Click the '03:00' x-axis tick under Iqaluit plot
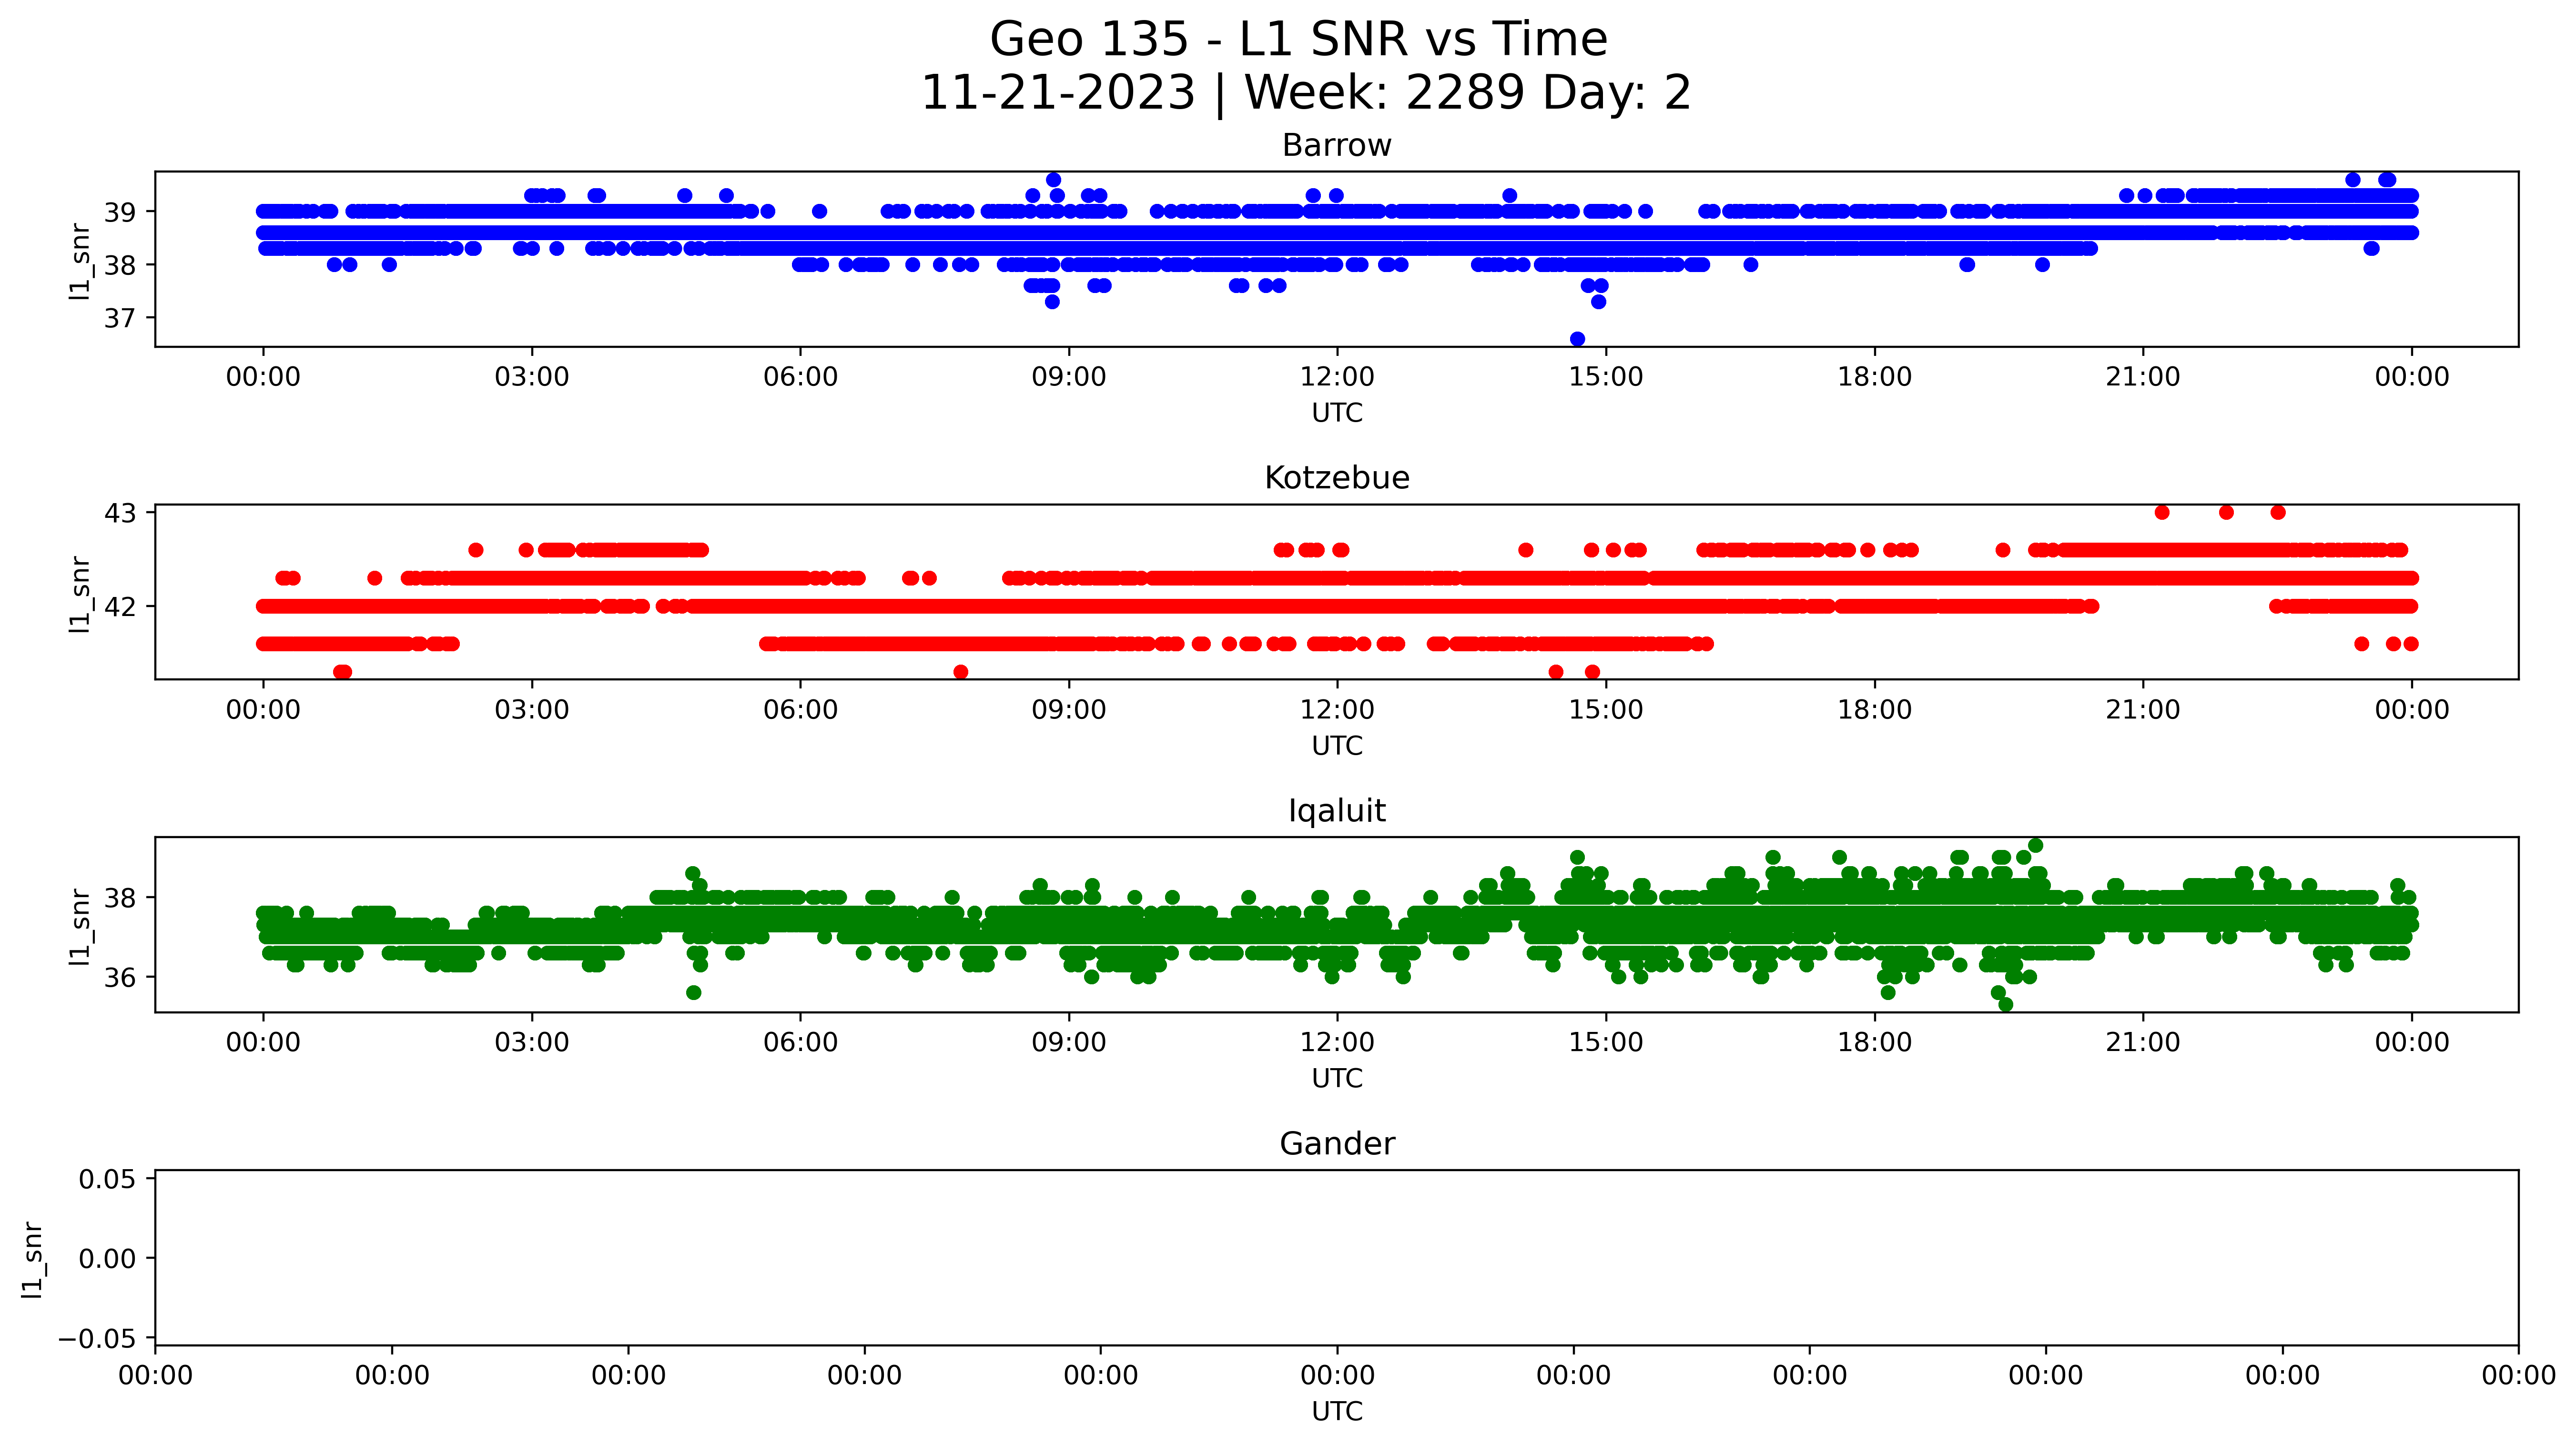 [531, 1043]
